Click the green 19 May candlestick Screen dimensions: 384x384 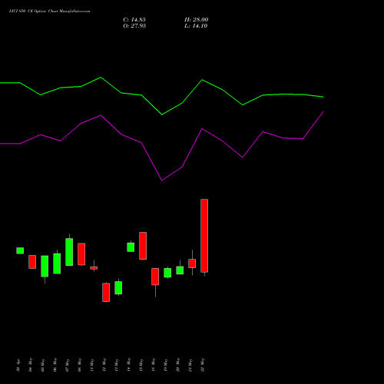(x=167, y=273)
